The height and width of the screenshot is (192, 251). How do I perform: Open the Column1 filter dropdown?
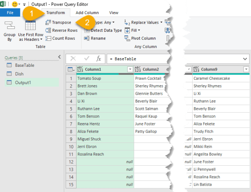point(130,69)
